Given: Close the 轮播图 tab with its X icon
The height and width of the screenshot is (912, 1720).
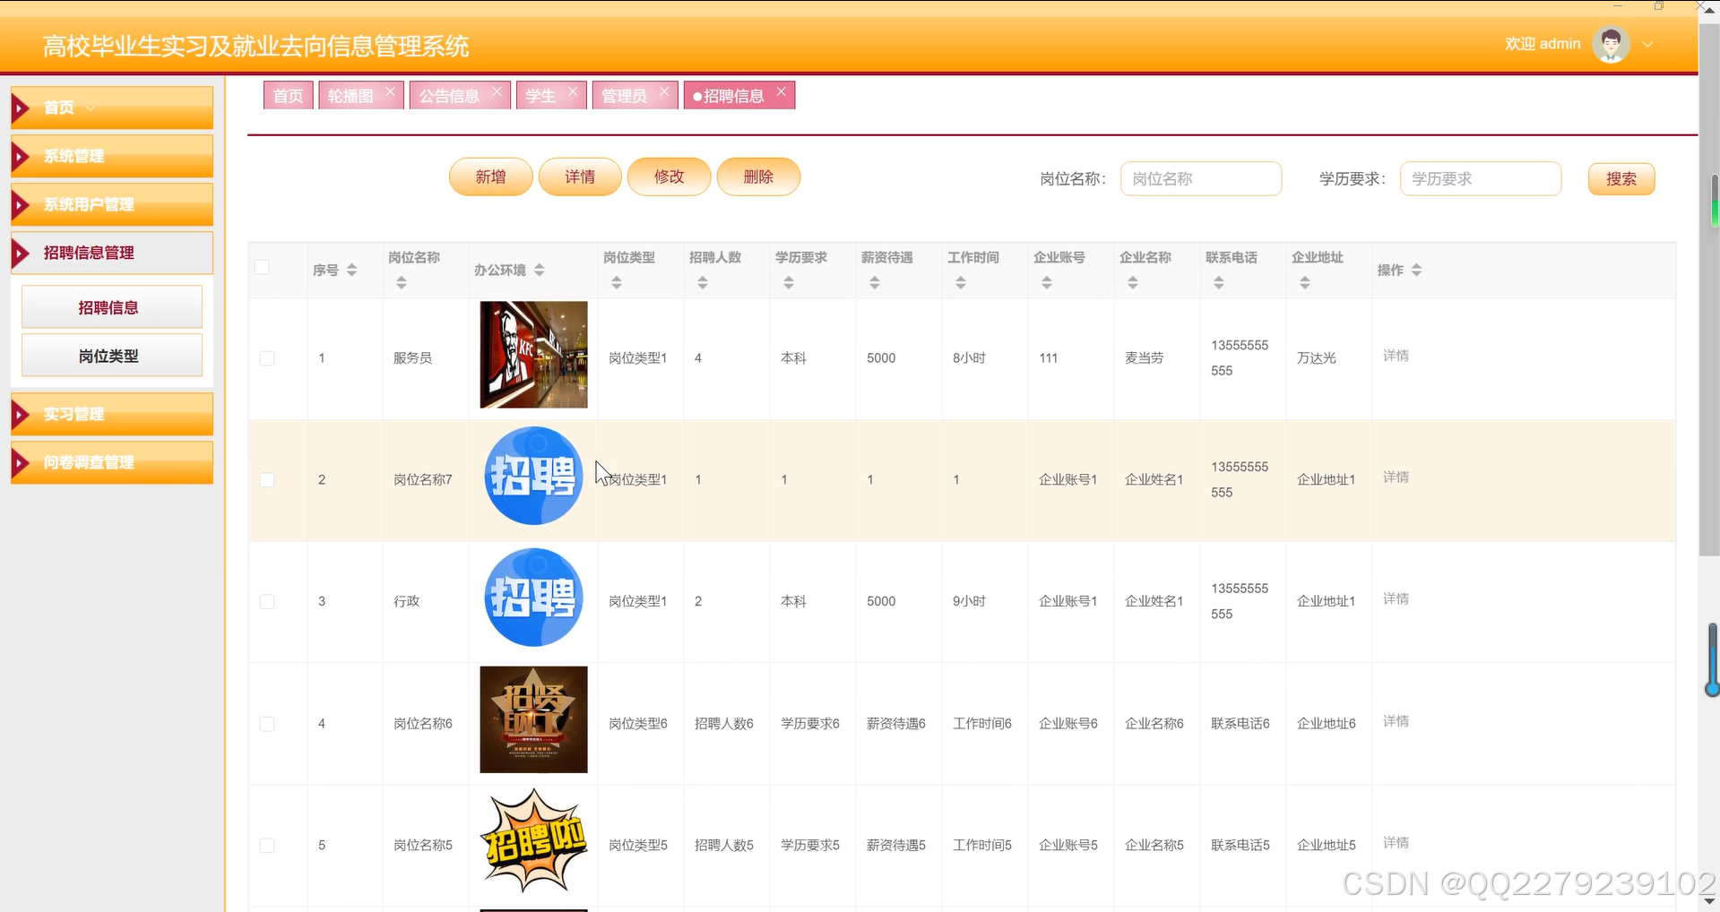Looking at the screenshot, I should pyautogui.click(x=390, y=90).
